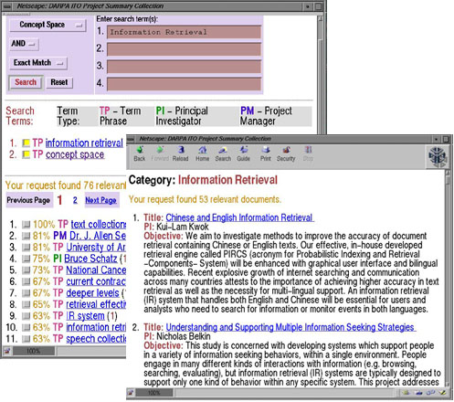Click the Reload toolbar icon
This screenshot has height=402, width=454.
point(181,153)
